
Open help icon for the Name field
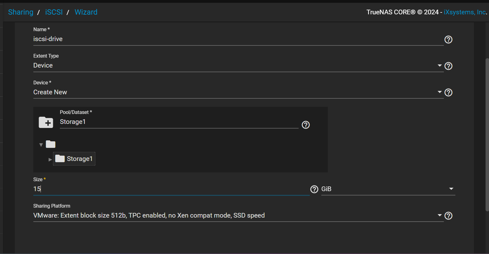coord(448,40)
